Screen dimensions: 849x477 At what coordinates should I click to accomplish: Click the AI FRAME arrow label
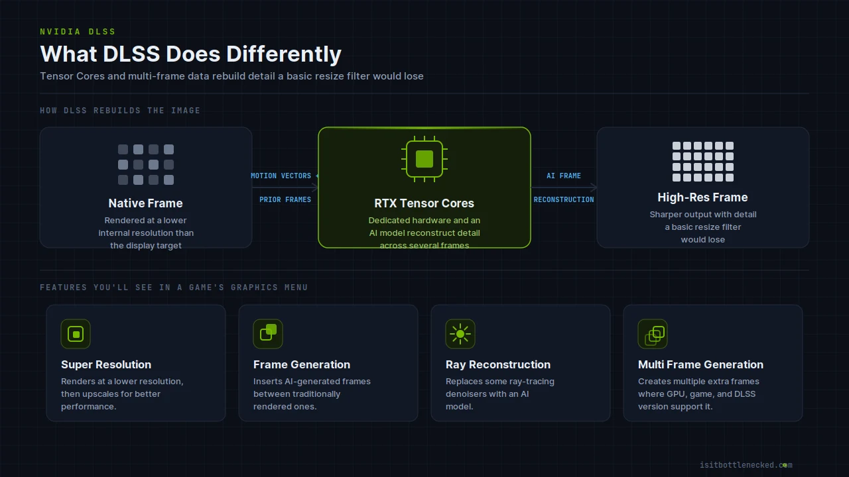click(564, 176)
